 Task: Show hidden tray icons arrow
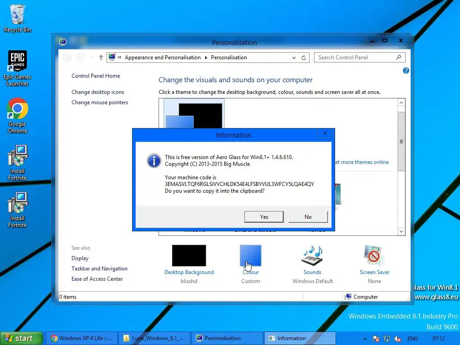pyautogui.click(x=365, y=339)
